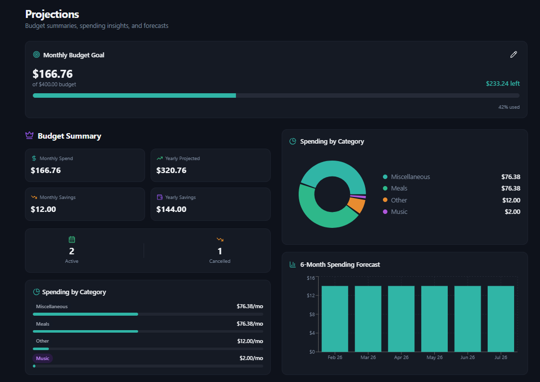Viewport: 540px width, 382px height.
Task: Click the crown icon next to Budget Summary
Action: (x=29, y=135)
